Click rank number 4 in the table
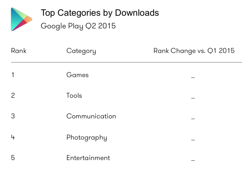Screen dimensions: 248x174 [13, 137]
